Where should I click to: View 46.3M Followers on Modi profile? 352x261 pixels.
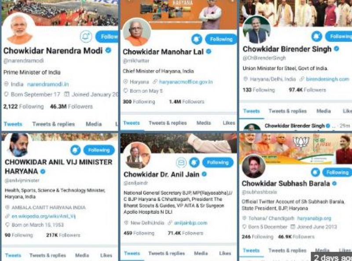[71, 107]
